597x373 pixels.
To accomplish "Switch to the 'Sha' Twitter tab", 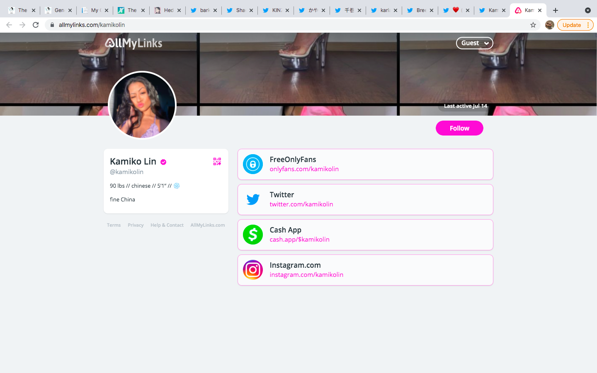I will point(239,10).
